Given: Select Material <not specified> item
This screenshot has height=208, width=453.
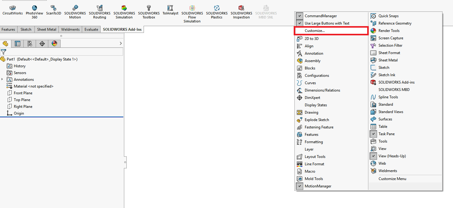Looking at the screenshot, I should 30,86.
